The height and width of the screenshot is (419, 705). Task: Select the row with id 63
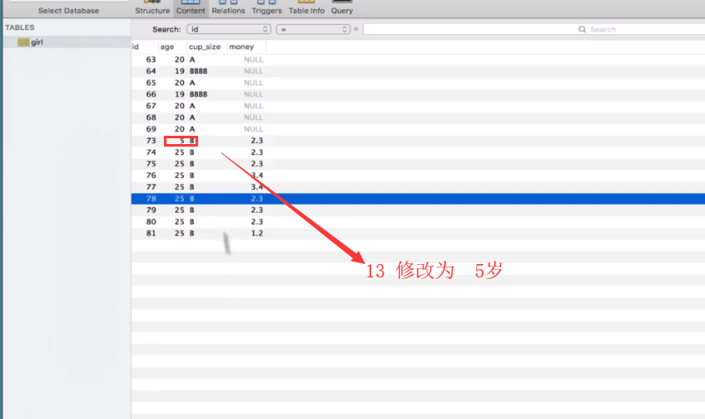(418, 60)
